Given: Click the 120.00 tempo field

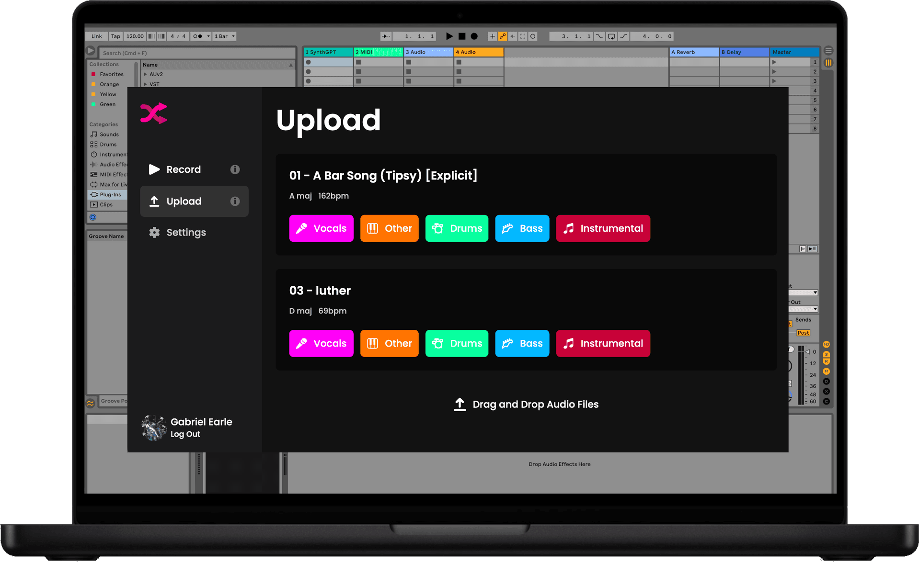Looking at the screenshot, I should (135, 36).
